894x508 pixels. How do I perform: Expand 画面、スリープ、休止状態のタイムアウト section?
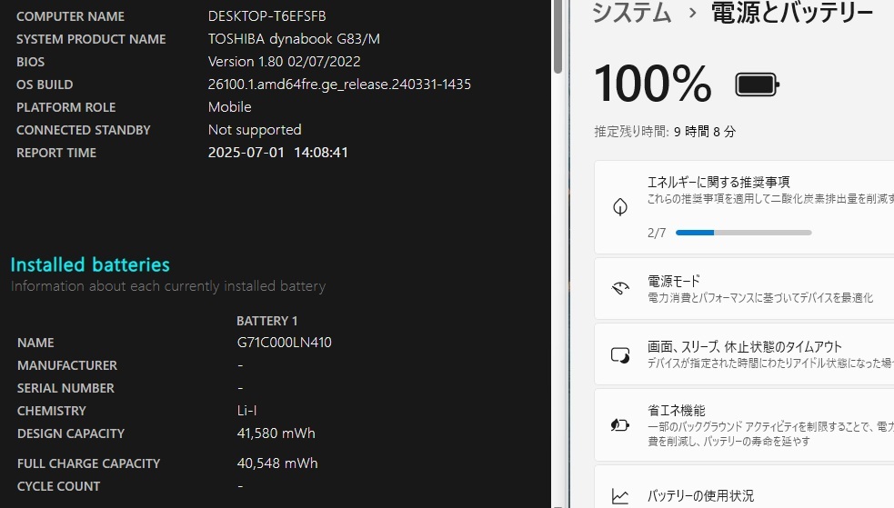(744, 354)
